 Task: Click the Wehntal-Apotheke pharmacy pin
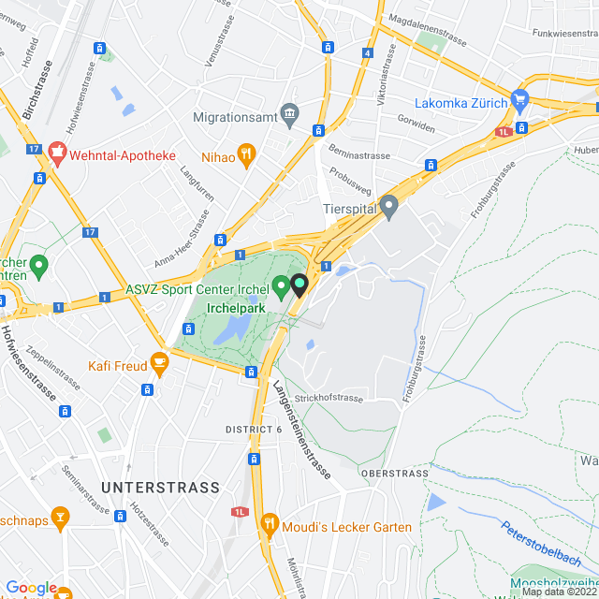coord(58,153)
